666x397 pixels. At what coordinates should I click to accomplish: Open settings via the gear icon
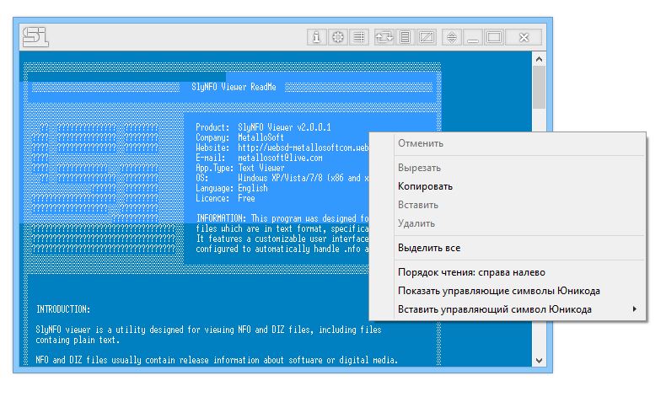pos(338,37)
